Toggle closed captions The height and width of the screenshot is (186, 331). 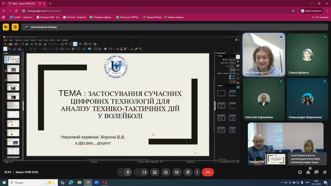pos(177,172)
